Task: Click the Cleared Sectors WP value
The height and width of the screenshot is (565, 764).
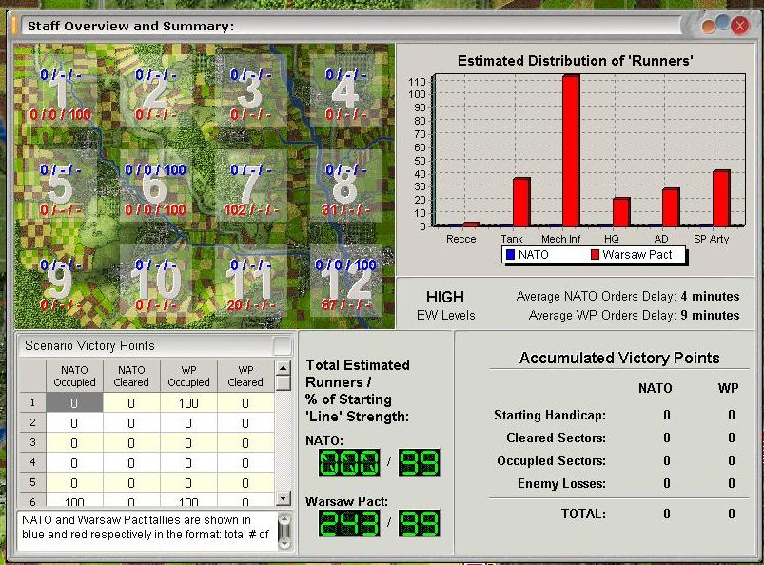Action: [x=732, y=438]
